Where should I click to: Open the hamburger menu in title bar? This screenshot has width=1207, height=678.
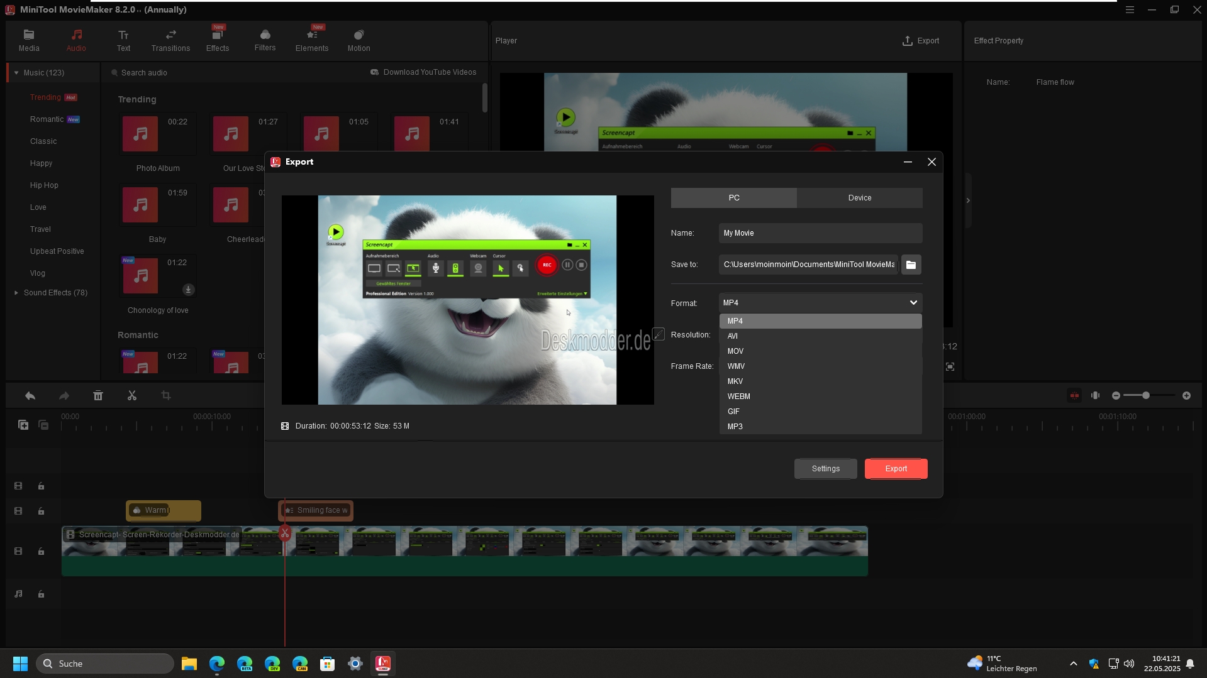pyautogui.click(x=1130, y=10)
